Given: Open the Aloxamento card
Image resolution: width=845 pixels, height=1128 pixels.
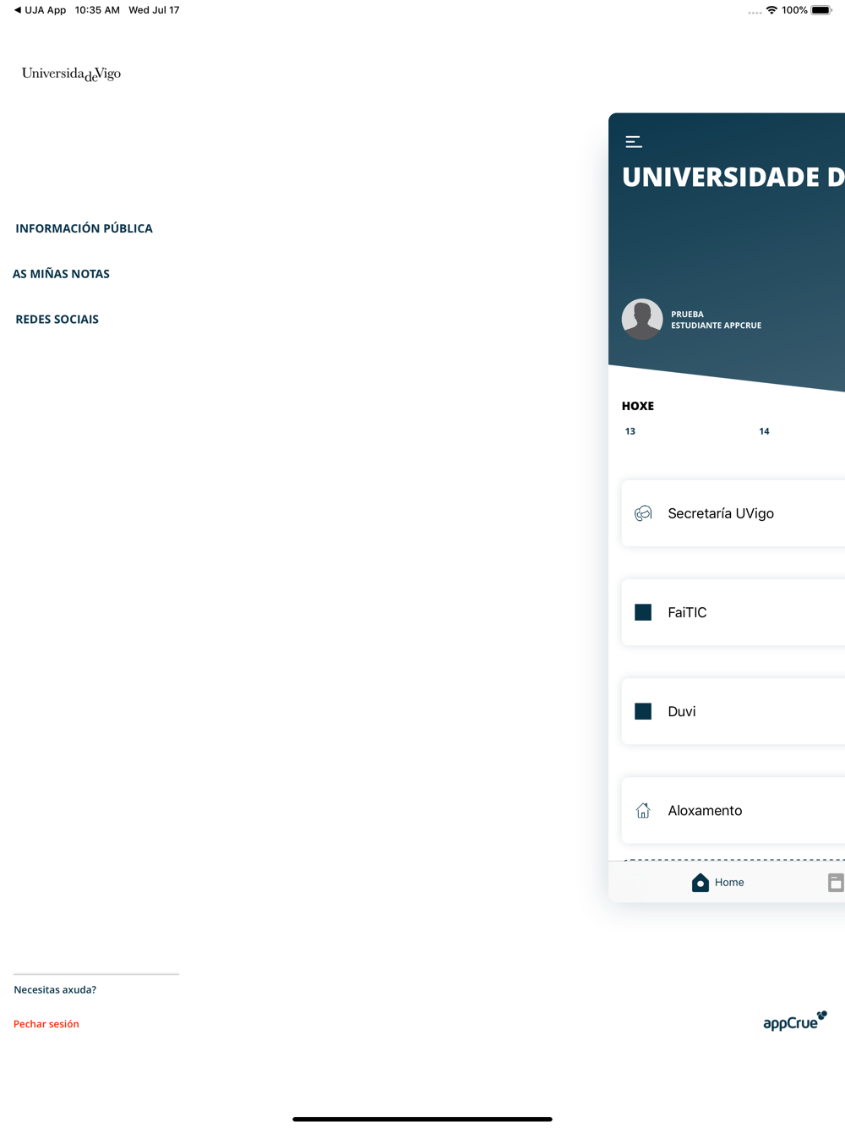Looking at the screenshot, I should (x=733, y=810).
